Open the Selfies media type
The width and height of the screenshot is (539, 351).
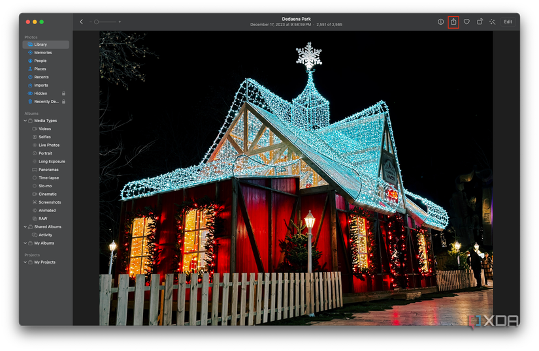pos(46,137)
